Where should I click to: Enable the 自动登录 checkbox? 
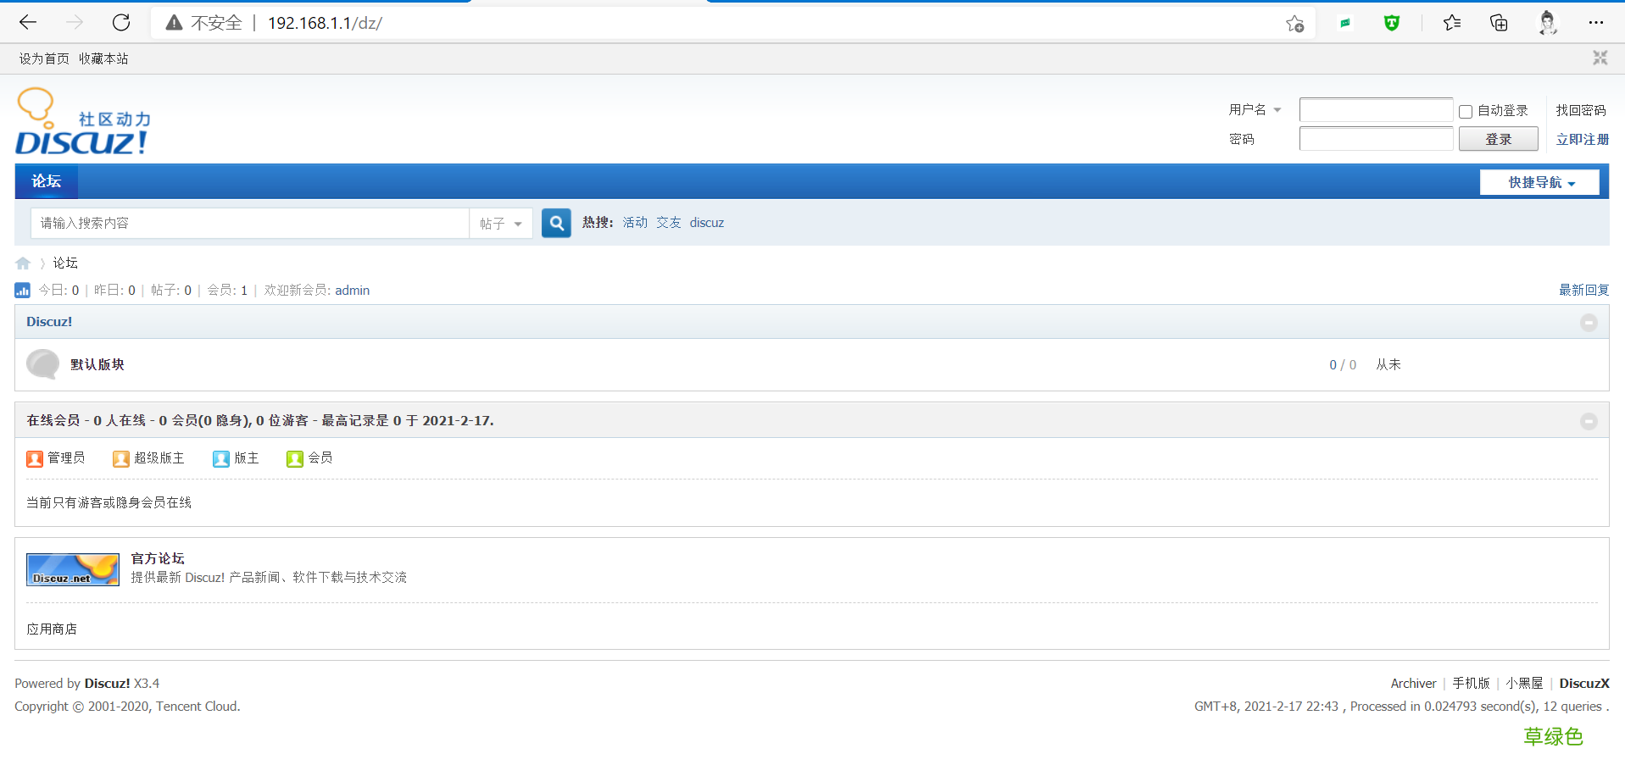pos(1466,111)
